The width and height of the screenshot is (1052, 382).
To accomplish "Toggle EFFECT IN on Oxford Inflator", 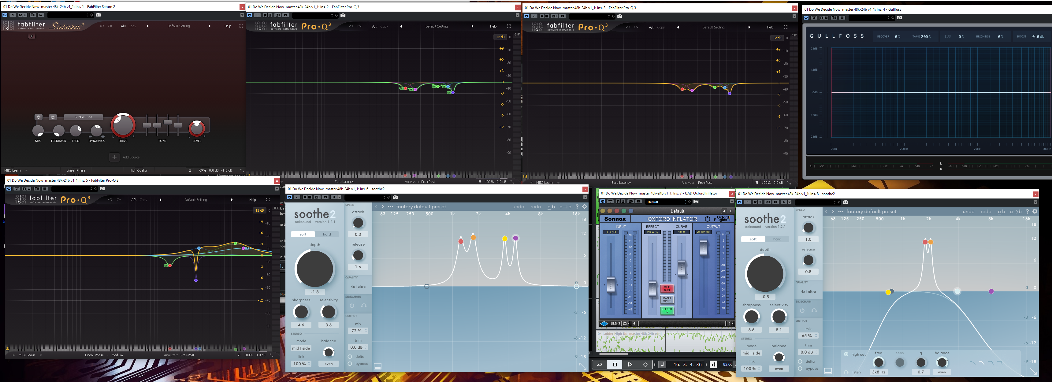I will [x=667, y=310].
